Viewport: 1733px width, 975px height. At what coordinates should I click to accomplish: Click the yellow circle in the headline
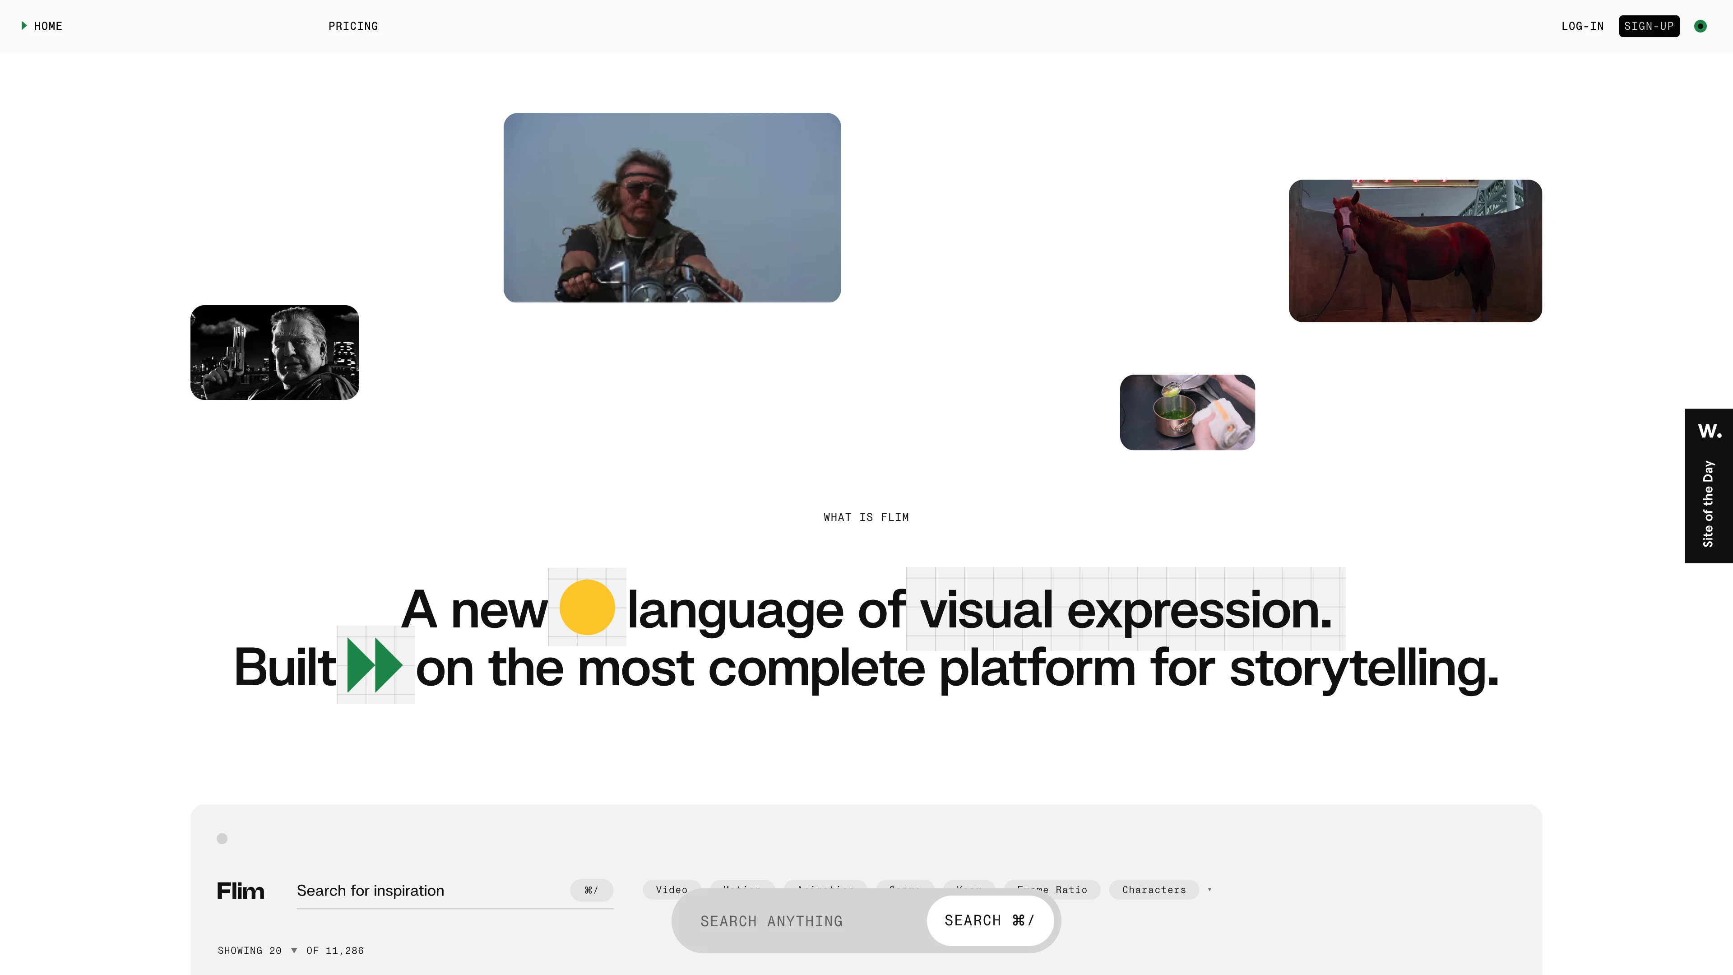coord(587,607)
